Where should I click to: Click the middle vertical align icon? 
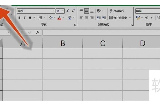pos(86,11)
